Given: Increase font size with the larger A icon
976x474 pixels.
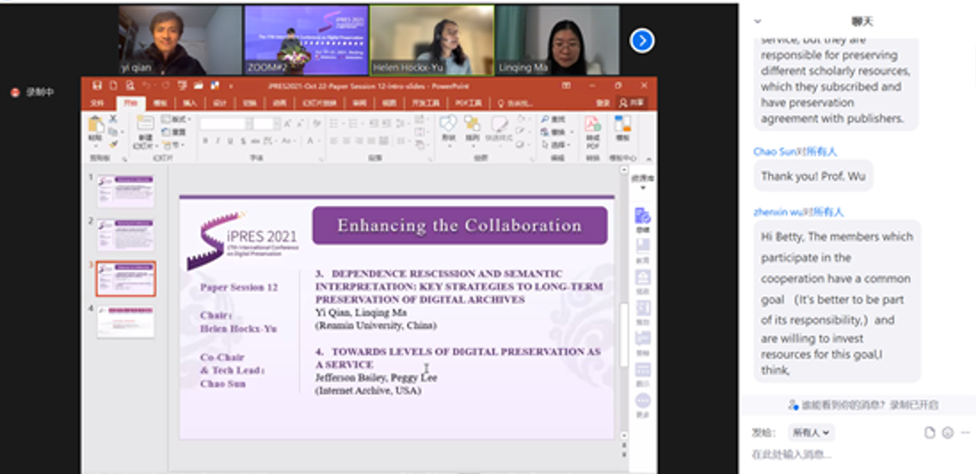Looking at the screenshot, I should (x=288, y=124).
